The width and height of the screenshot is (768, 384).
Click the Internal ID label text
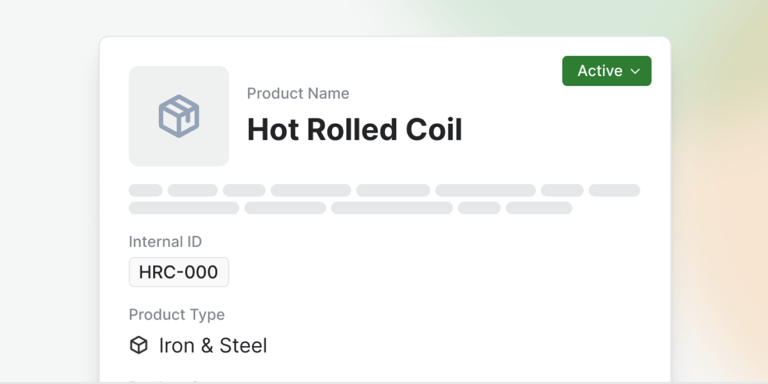[165, 241]
